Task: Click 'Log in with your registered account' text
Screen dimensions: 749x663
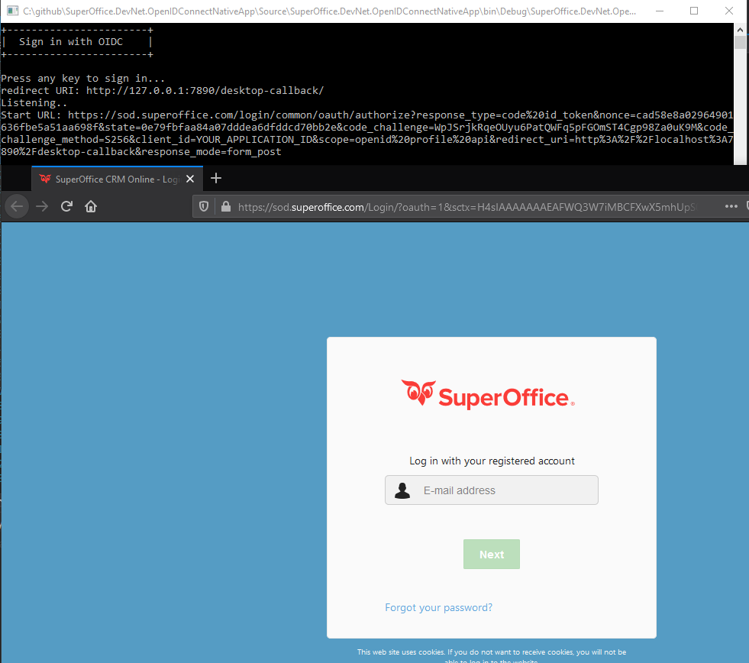Action: (492, 461)
